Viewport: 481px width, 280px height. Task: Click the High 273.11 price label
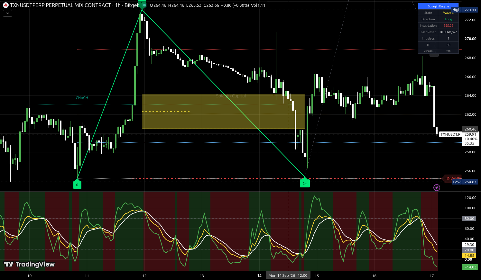point(465,10)
